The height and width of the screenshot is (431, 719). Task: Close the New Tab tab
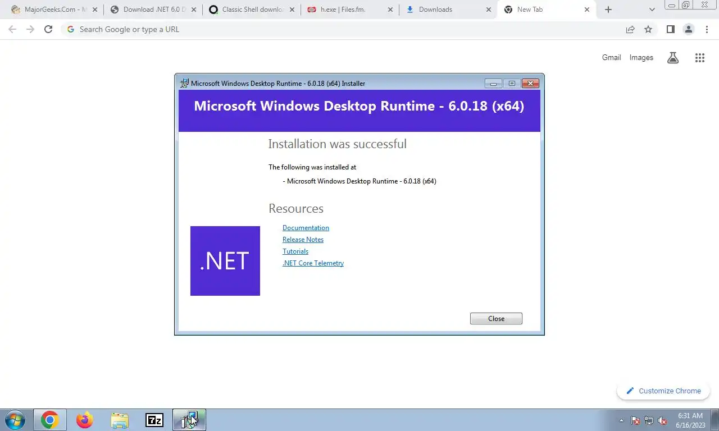[588, 10]
